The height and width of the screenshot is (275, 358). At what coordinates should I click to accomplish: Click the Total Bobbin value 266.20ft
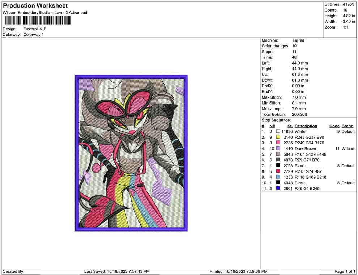[x=299, y=114]
